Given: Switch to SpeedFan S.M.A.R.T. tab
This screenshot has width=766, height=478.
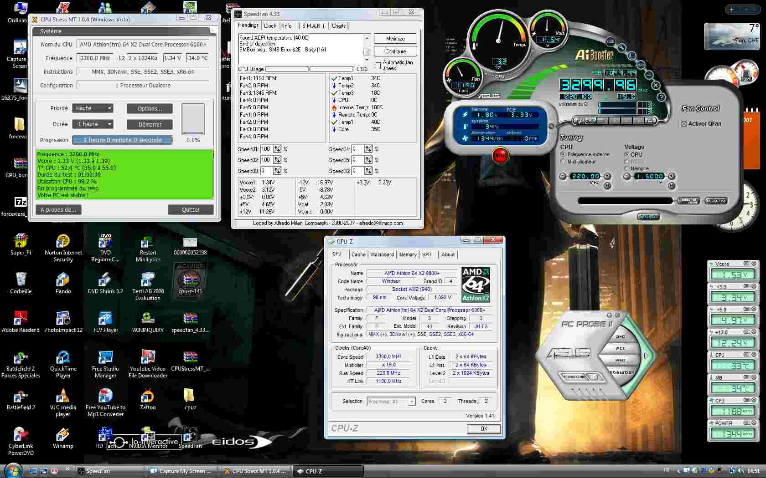Looking at the screenshot, I should pos(314,26).
